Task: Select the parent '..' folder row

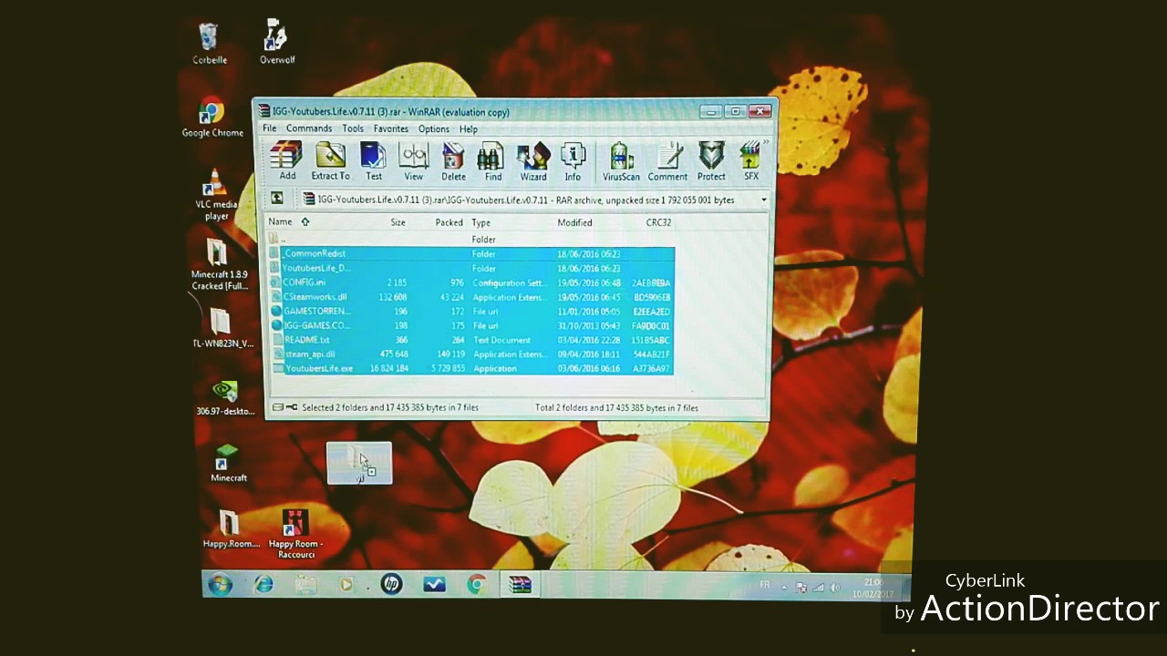Action: click(471, 239)
